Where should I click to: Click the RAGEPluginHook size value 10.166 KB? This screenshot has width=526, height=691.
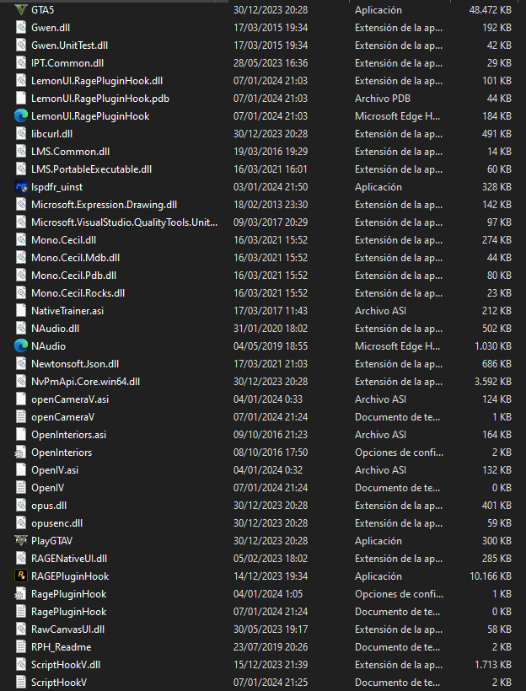(491, 576)
